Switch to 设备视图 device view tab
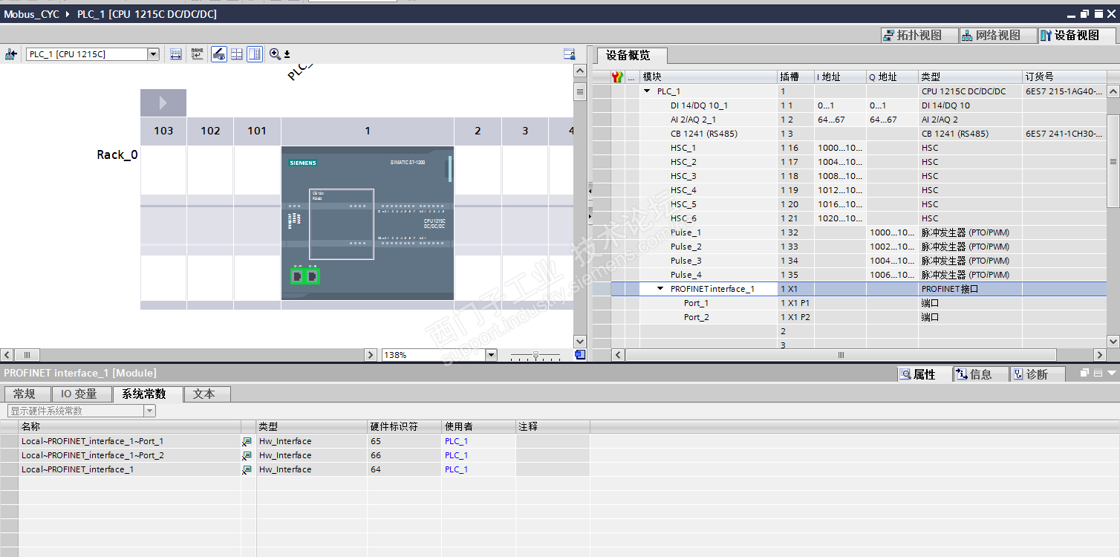 coord(1076,35)
